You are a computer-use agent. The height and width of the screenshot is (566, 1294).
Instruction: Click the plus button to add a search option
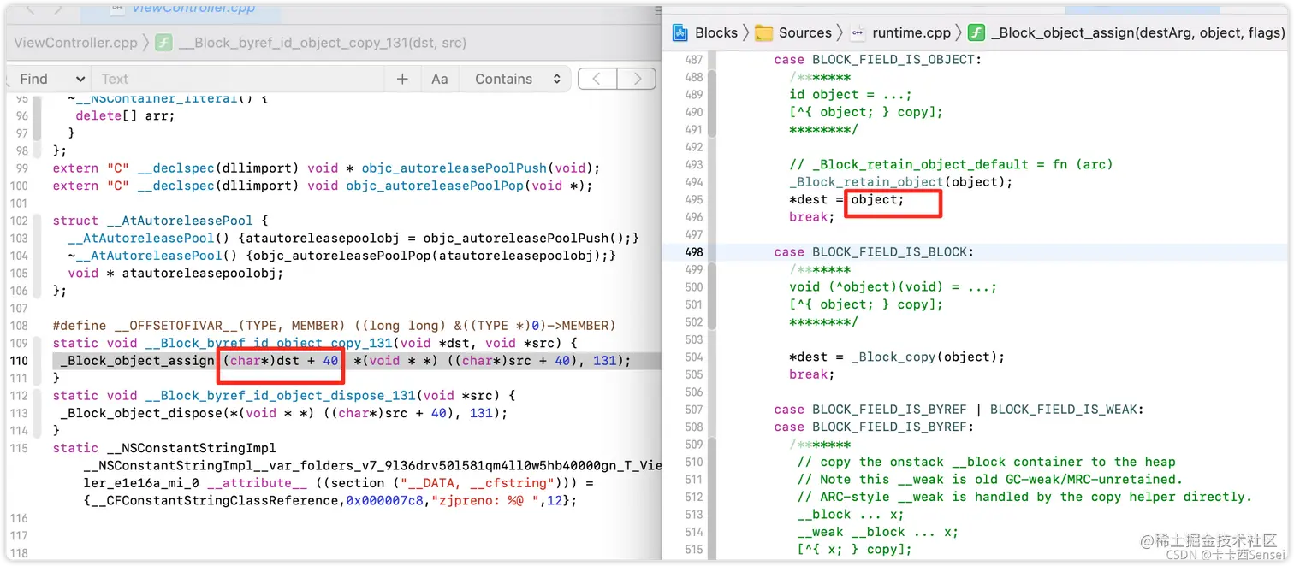[x=402, y=79]
